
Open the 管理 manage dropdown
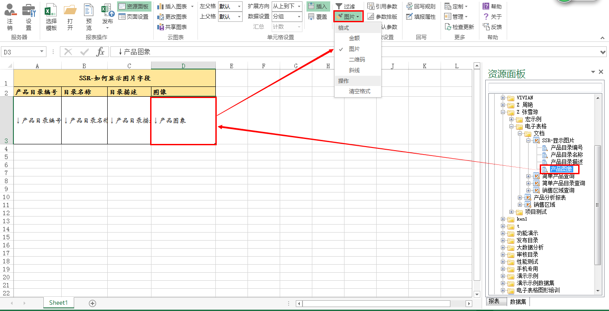tap(456, 16)
